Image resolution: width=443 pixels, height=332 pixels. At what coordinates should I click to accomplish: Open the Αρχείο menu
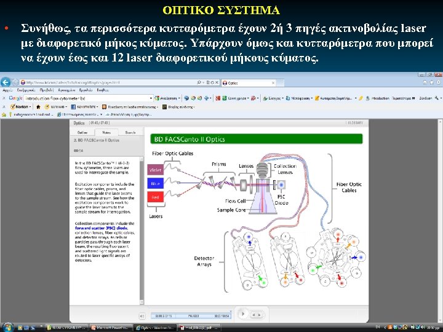(x=7, y=90)
